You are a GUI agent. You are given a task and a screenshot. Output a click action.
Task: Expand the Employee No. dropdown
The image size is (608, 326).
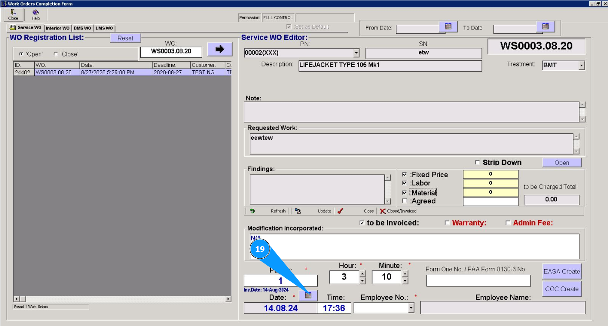tap(411, 308)
